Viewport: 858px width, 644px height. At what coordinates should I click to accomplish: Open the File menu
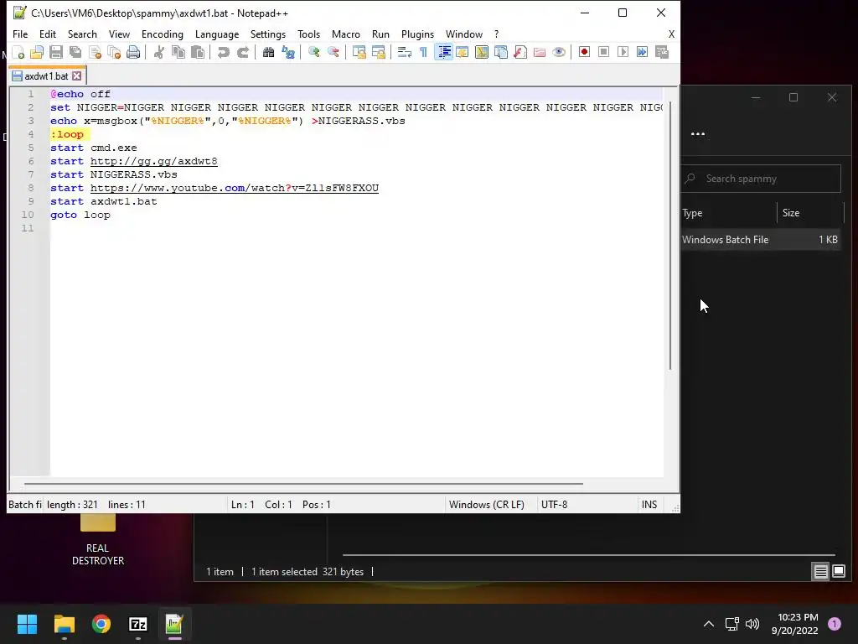click(20, 34)
